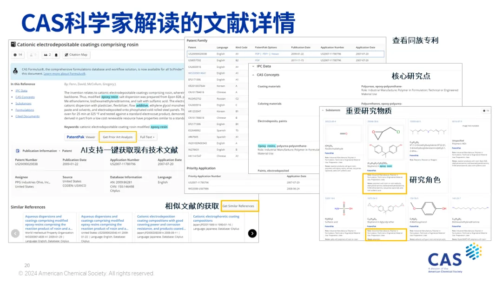The height and width of the screenshot is (282, 502).
Task: Open the PDF+ link for US20090020038
Action: [265, 54]
